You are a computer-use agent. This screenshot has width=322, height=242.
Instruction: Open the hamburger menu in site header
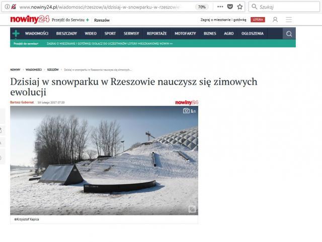click(289, 20)
